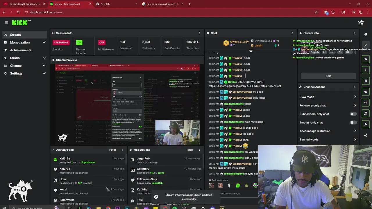372x209 pixels.
Task: Click the notes document sidebar icon
Action: [x=366, y=81]
